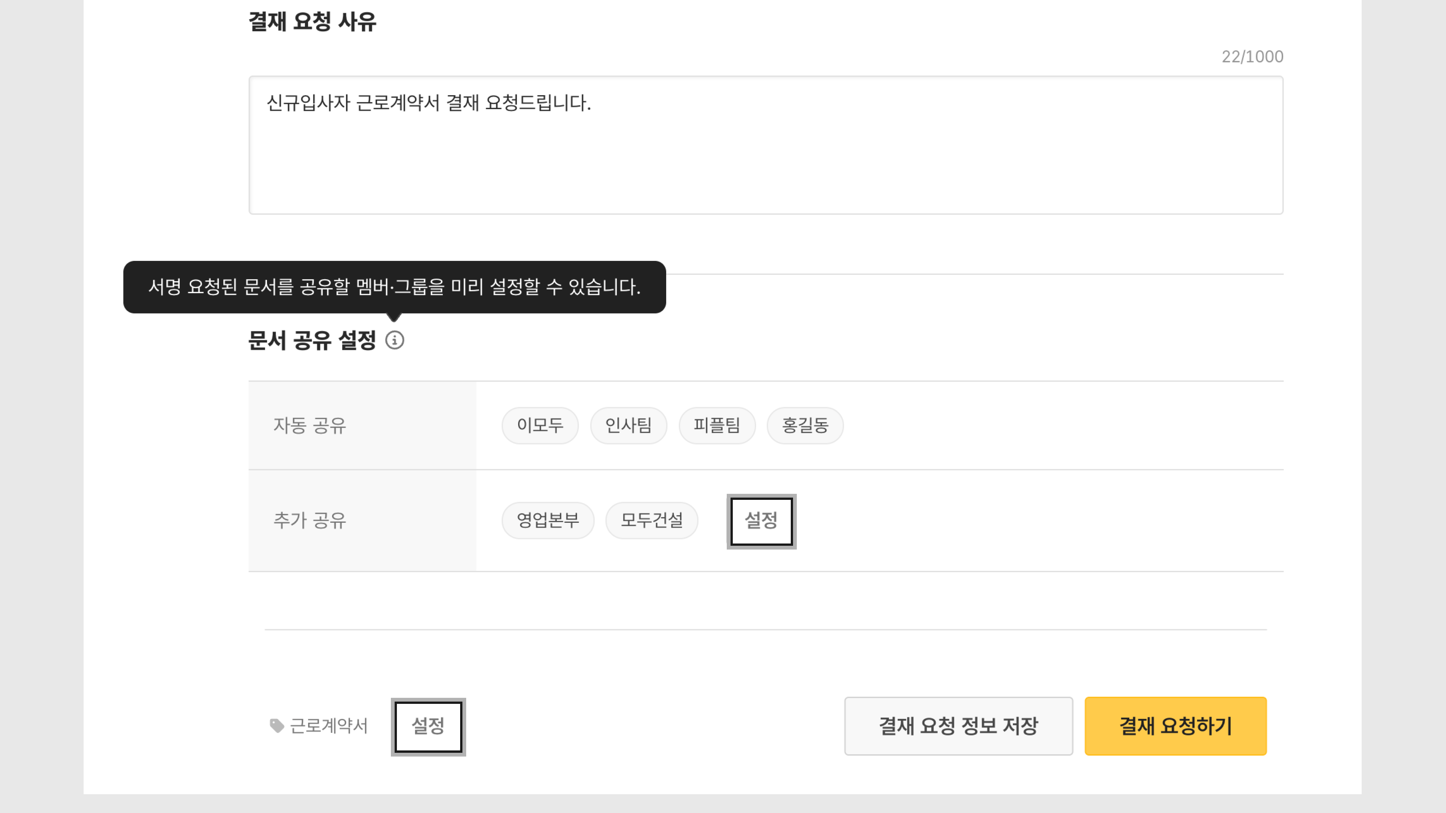Select the 영업본부 chip in 추가 공유
The width and height of the screenshot is (1446, 813).
coord(547,520)
